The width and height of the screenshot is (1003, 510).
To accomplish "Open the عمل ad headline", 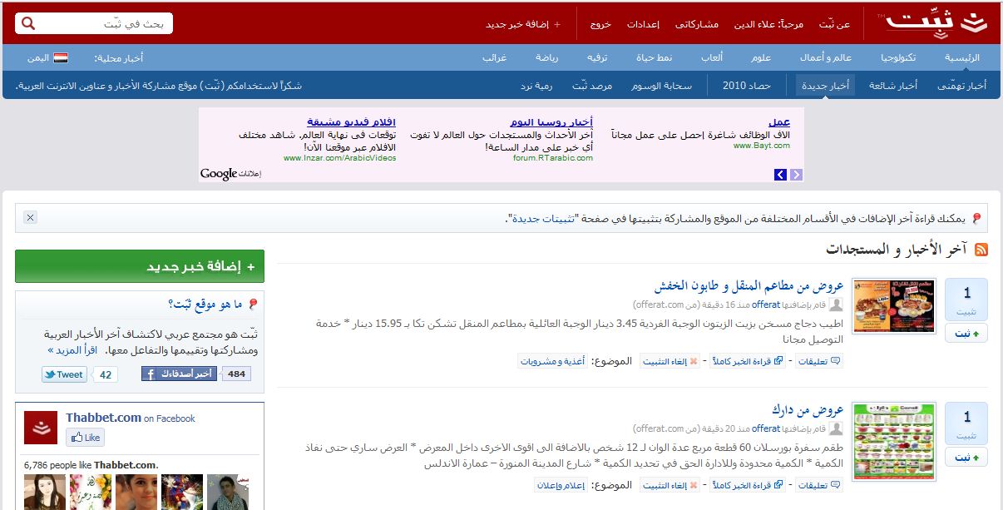I will [x=780, y=122].
